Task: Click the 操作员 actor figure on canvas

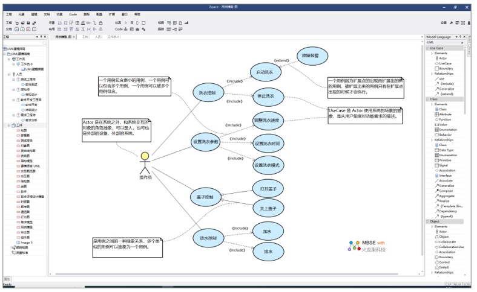Action: coord(145,162)
